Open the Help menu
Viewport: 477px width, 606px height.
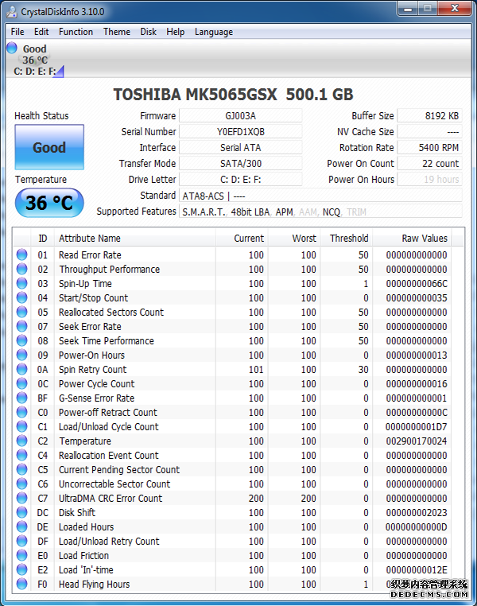tap(176, 32)
